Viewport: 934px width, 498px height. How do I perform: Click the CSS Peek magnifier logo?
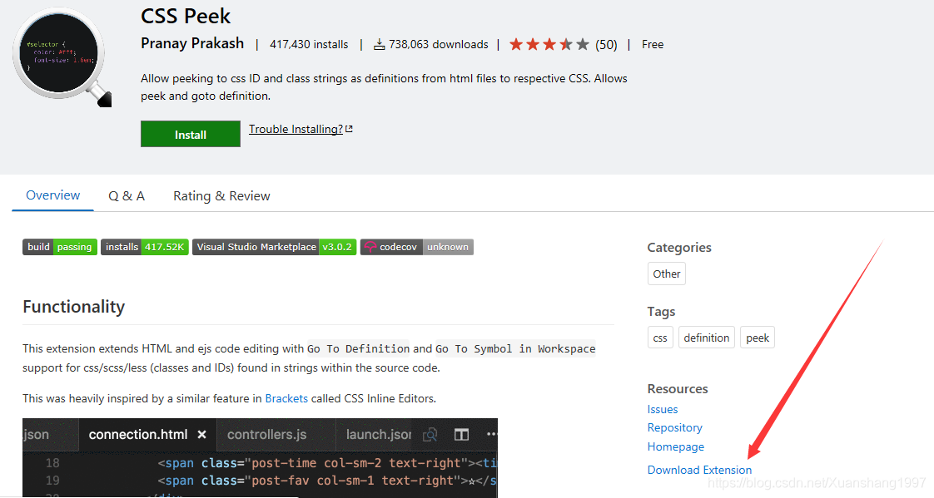point(62,57)
